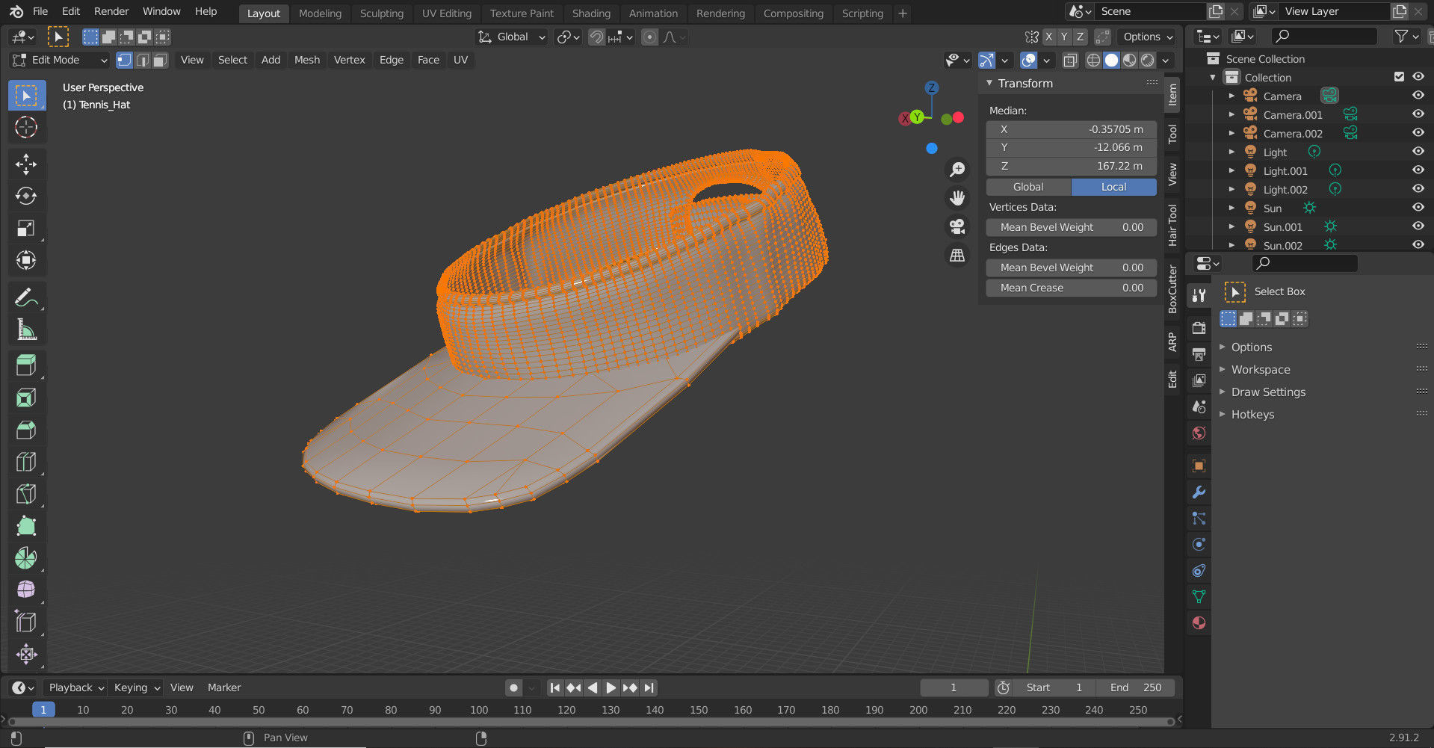Switch perspective/orthographic with the grid icon
This screenshot has height=748, width=1434.
[x=957, y=255]
